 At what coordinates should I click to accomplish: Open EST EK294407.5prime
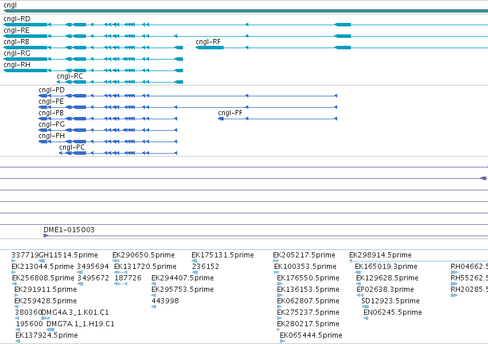[x=183, y=278]
